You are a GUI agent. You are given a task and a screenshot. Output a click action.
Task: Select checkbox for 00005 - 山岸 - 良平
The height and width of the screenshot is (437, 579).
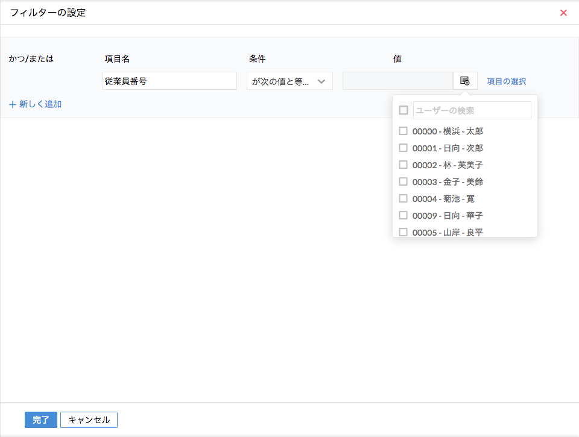[403, 232]
